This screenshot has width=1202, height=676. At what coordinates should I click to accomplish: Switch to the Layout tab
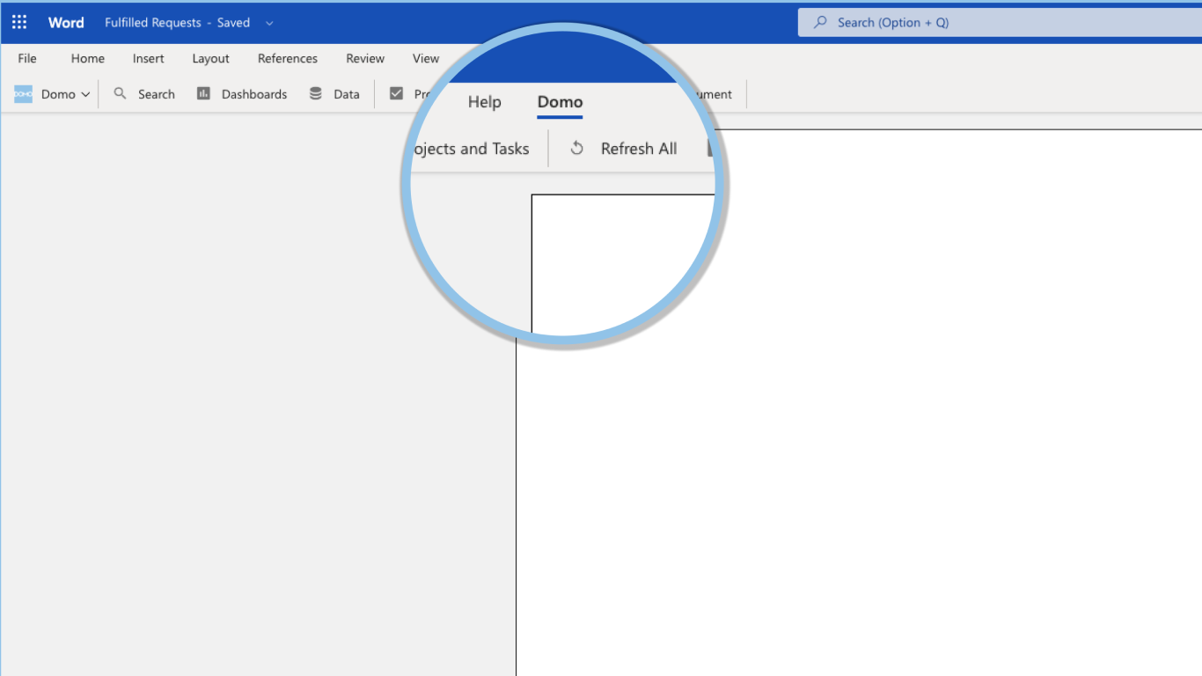pos(211,58)
